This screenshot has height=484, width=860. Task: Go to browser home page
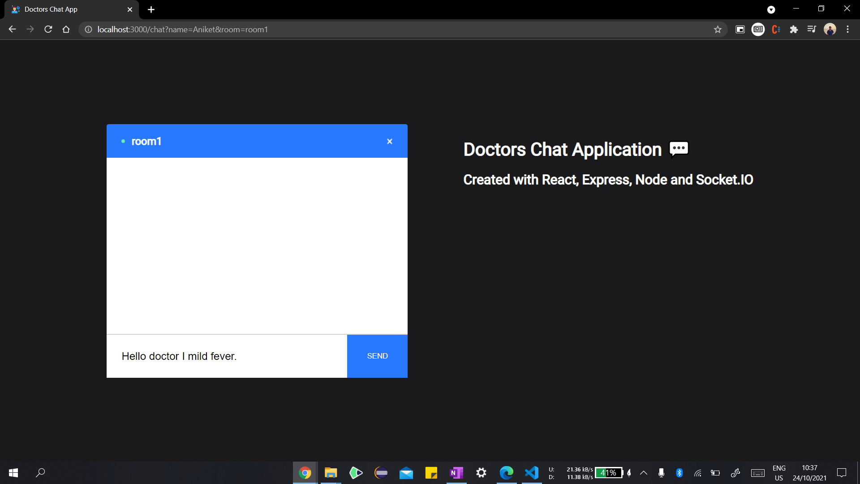pos(66,30)
